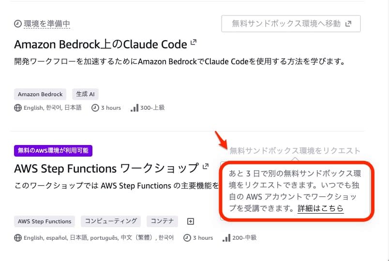The height and width of the screenshot is (261, 389).
Task: Click the external link icon after Claude Code title
Action: coord(194,42)
